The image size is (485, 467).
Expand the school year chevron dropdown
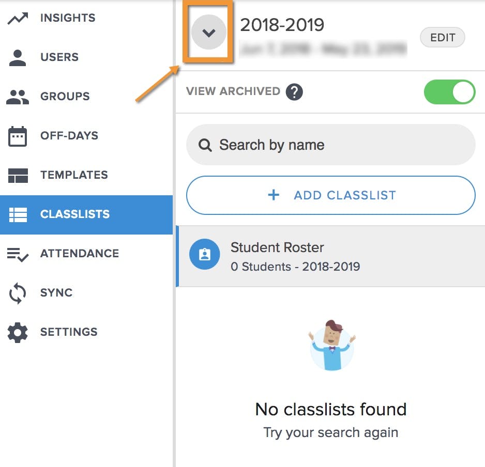209,32
